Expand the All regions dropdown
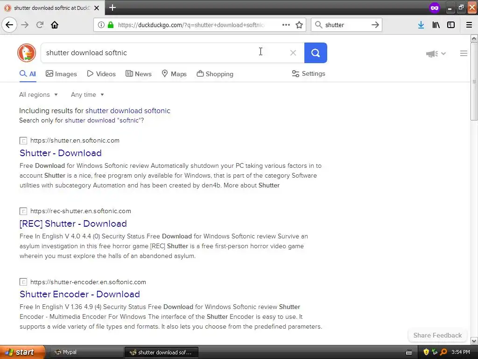The height and width of the screenshot is (359, 478). click(38, 94)
